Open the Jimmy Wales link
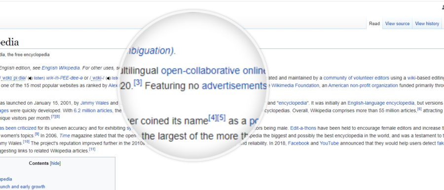 click(x=95, y=103)
